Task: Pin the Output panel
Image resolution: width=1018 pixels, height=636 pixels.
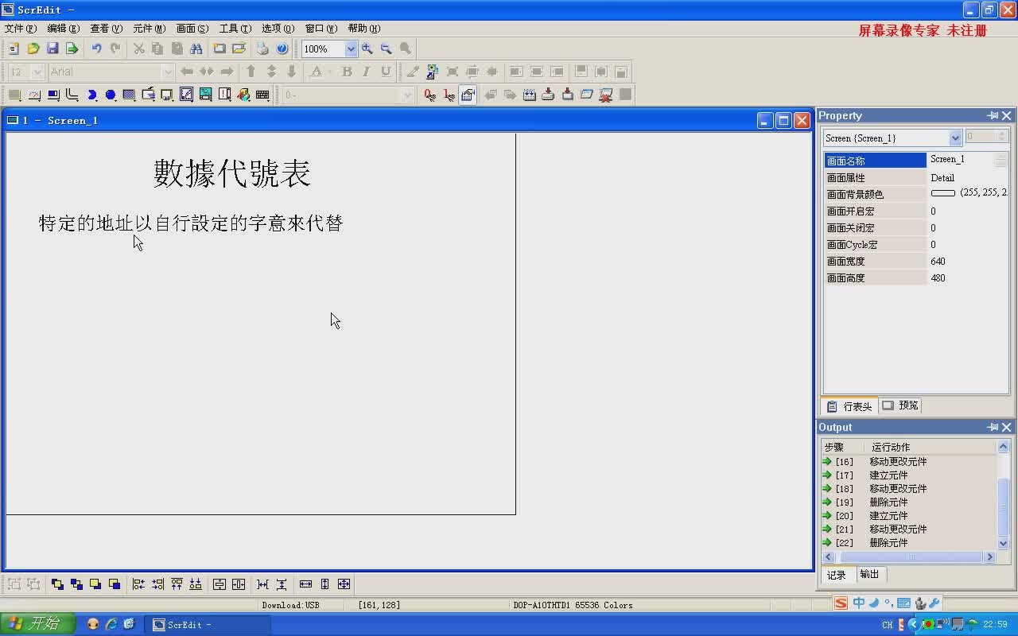Action: [x=993, y=428]
